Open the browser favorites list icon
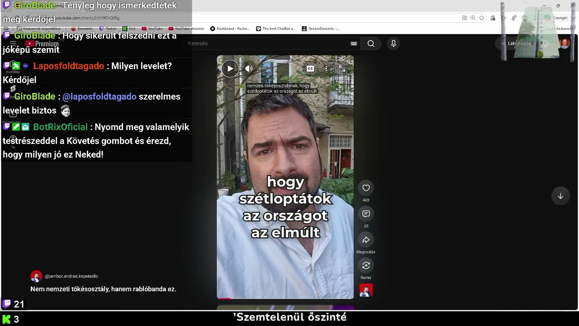 pos(503,18)
